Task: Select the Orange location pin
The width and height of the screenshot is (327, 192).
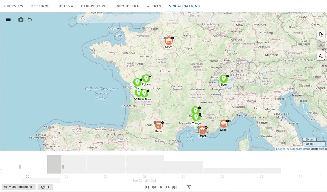Action: tap(196, 117)
